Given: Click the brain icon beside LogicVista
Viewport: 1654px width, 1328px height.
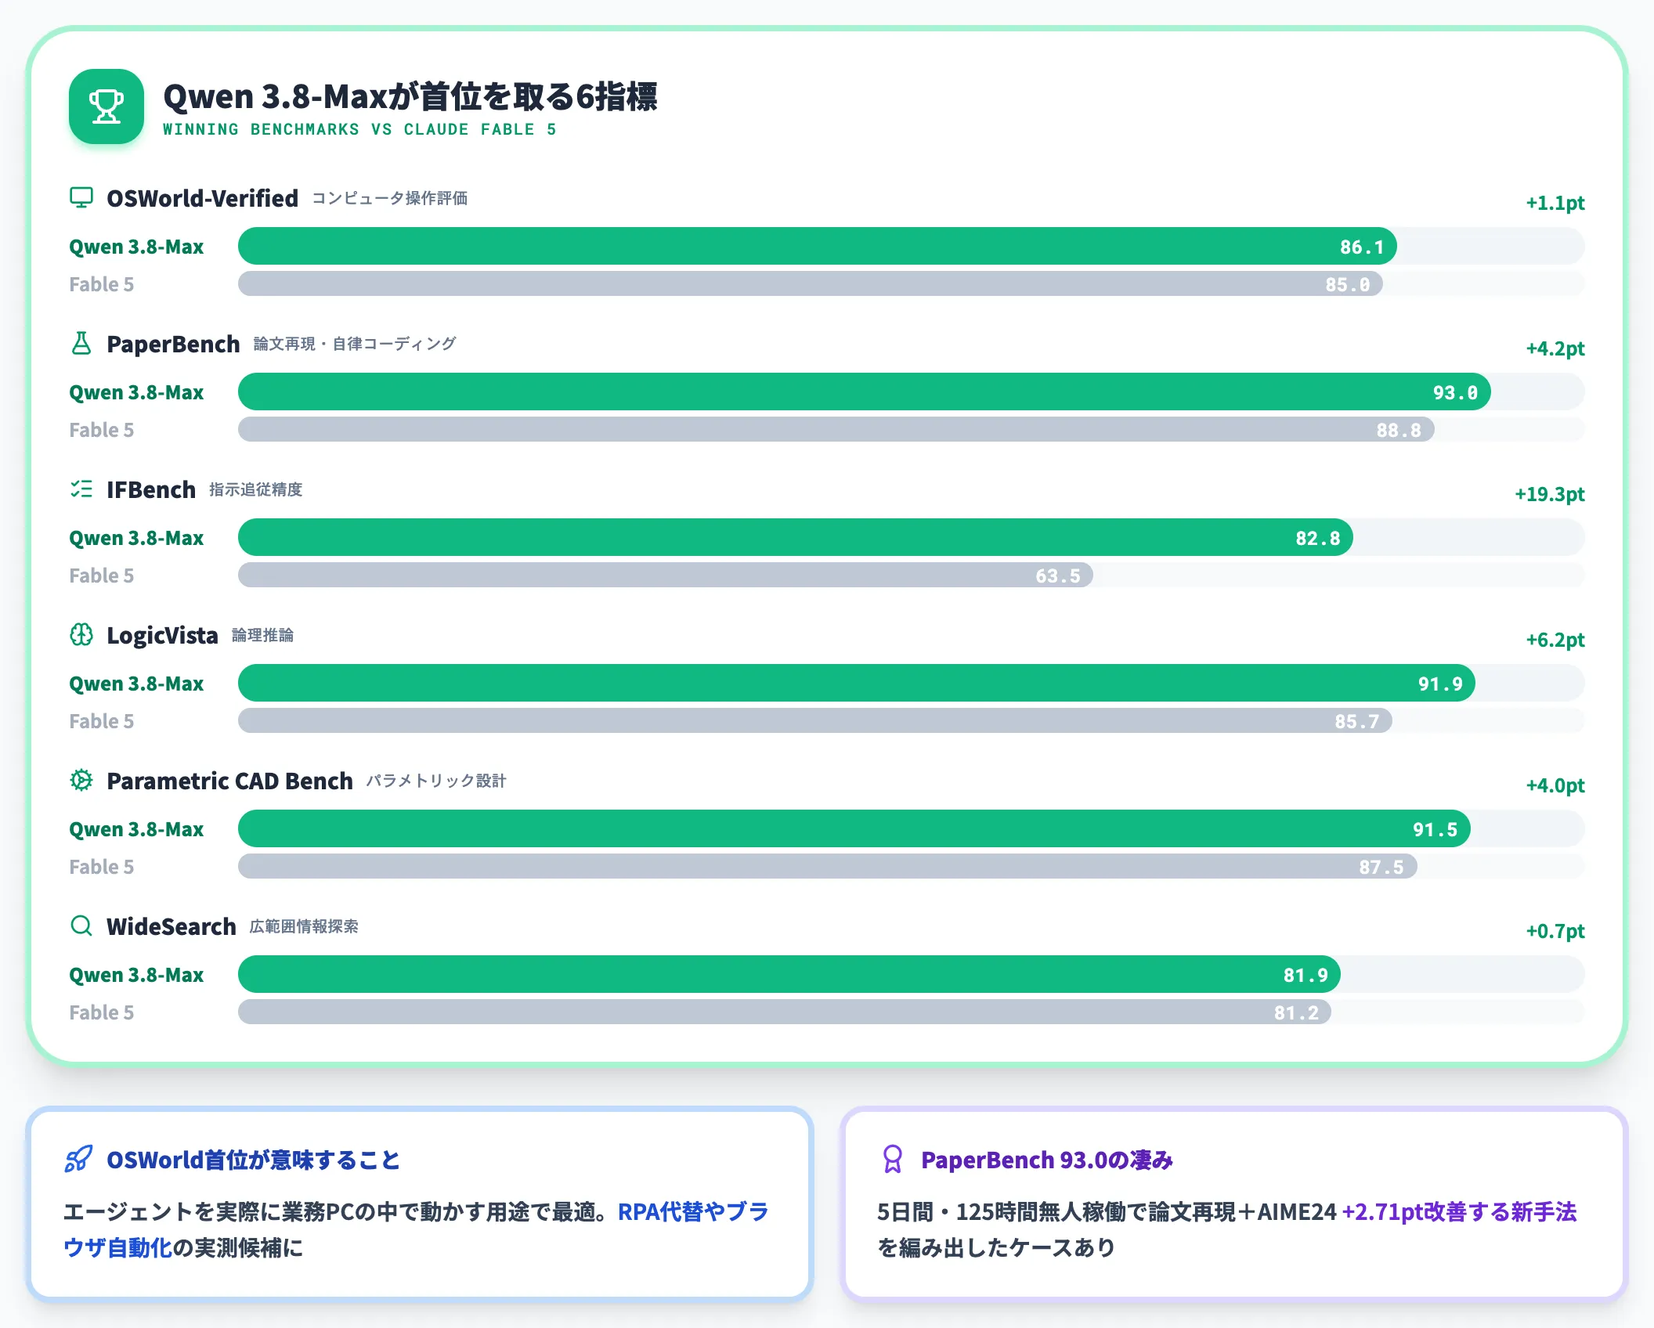Looking at the screenshot, I should 81,634.
